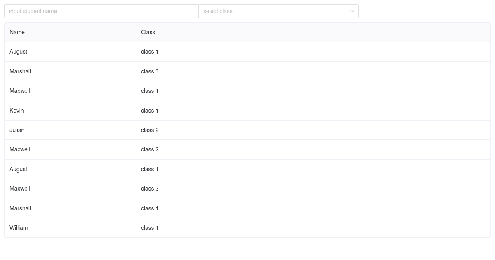Click the second August row
The height and width of the screenshot is (260, 495).
(x=18, y=169)
